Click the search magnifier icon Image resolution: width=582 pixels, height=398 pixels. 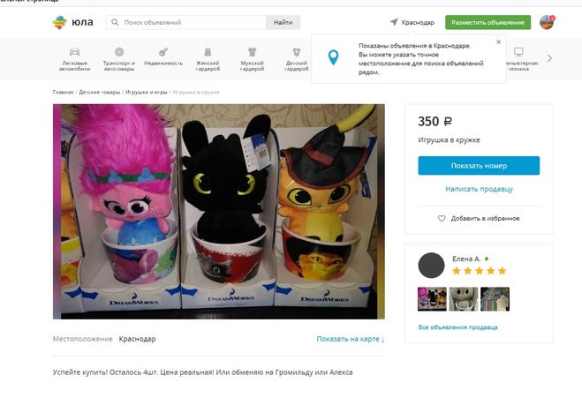115,22
